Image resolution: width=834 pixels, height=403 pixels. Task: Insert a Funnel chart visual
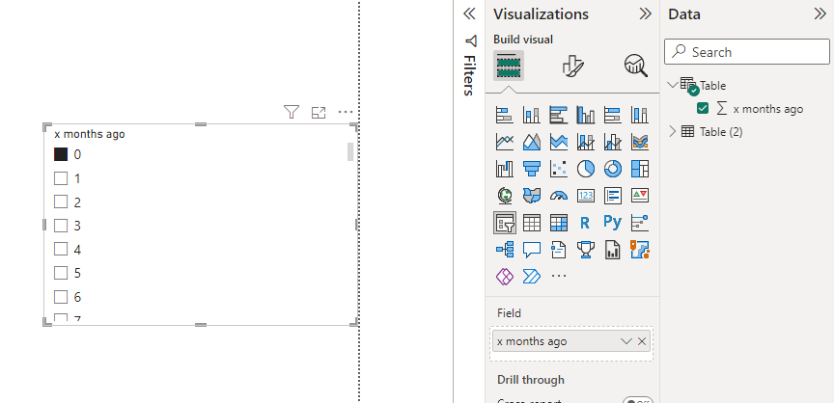(531, 169)
